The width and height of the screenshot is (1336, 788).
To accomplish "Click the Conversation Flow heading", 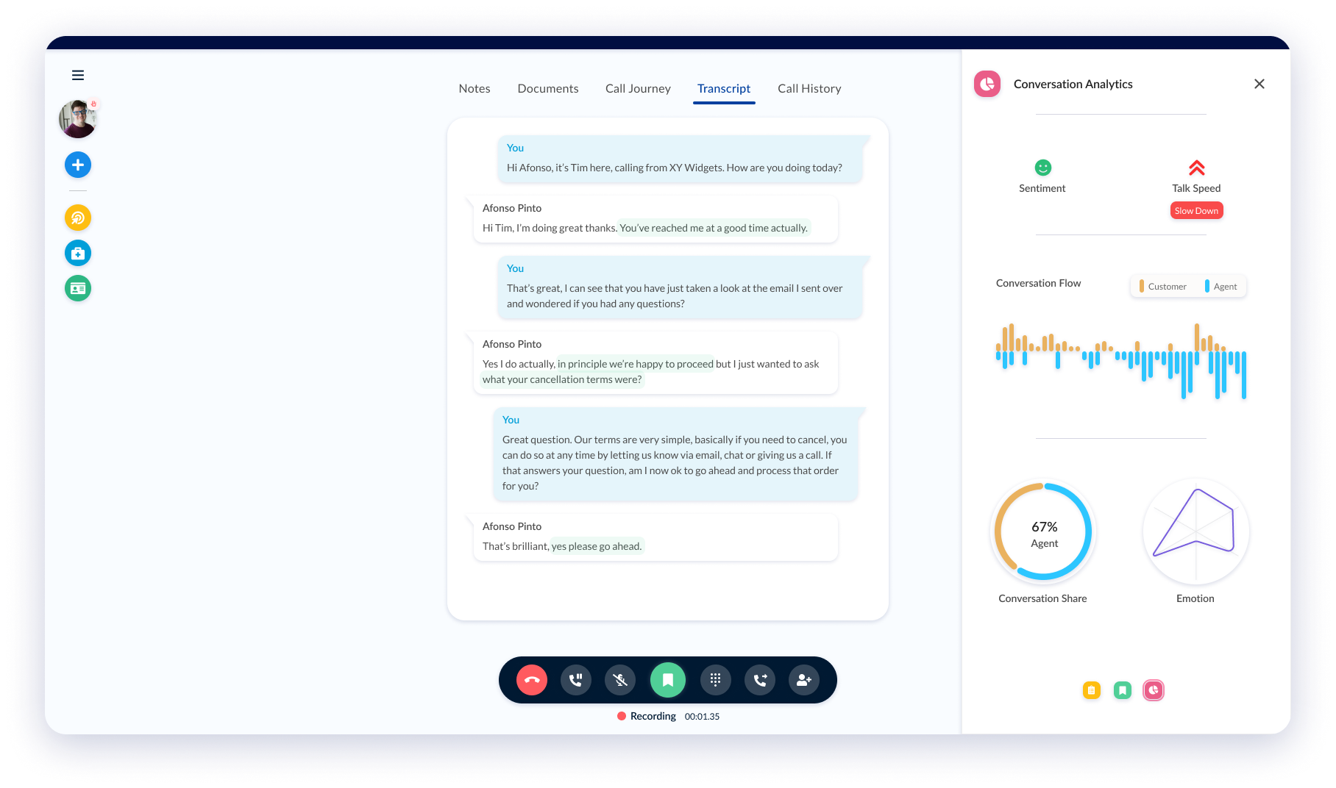I will tap(1038, 283).
